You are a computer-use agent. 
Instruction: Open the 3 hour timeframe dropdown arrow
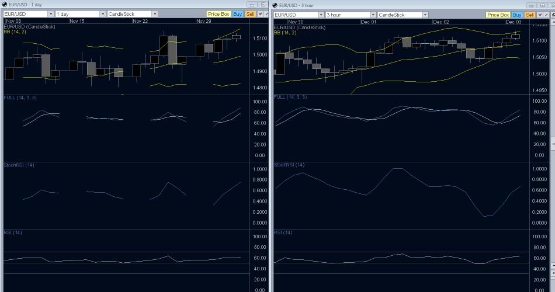tap(373, 15)
